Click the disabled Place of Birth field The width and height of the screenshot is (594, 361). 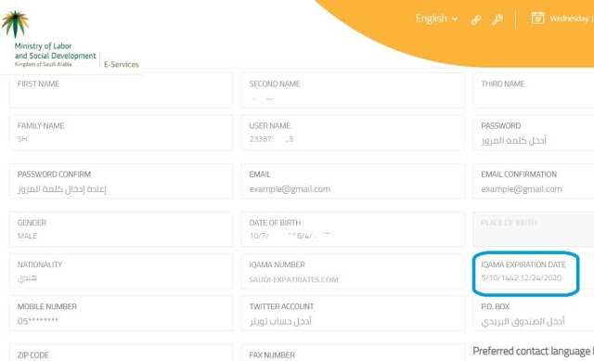click(x=534, y=229)
